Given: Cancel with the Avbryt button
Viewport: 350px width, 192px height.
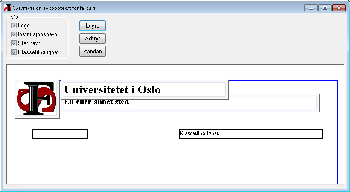Looking at the screenshot, I should 93,39.
